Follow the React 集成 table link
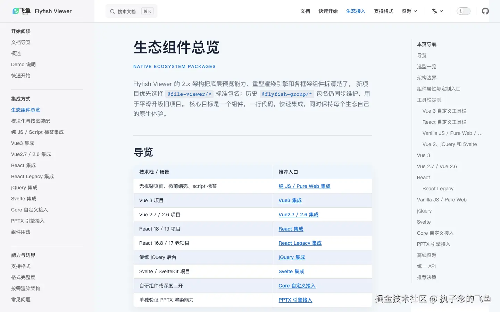 [x=291, y=229]
